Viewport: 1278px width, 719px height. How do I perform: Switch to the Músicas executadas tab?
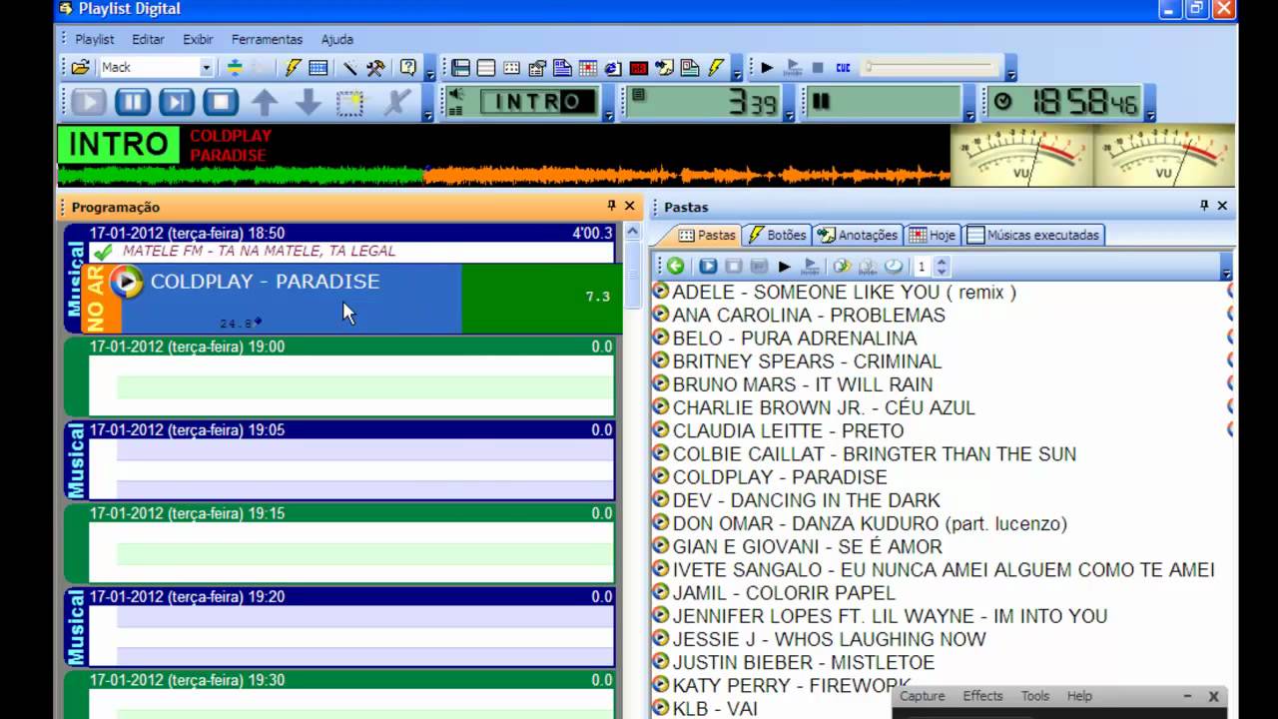coord(1032,235)
